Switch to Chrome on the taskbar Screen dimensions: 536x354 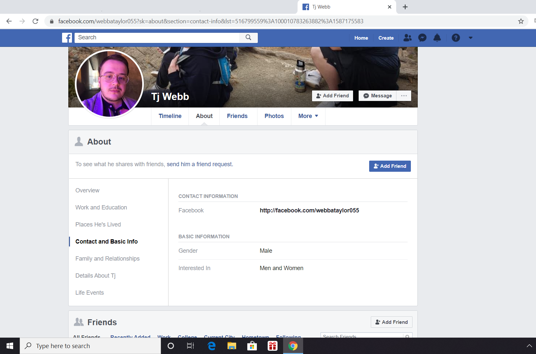pos(293,346)
